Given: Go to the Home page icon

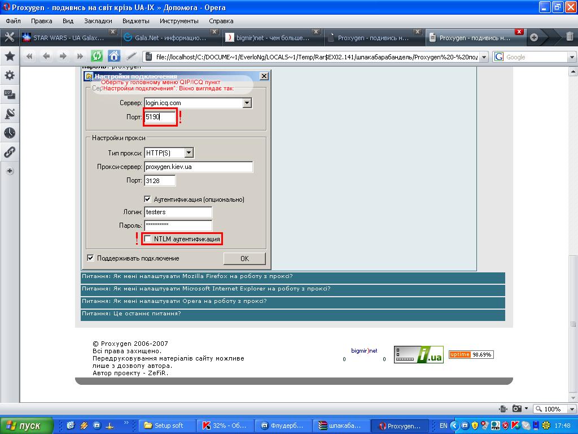Looking at the screenshot, I should coord(114,56).
